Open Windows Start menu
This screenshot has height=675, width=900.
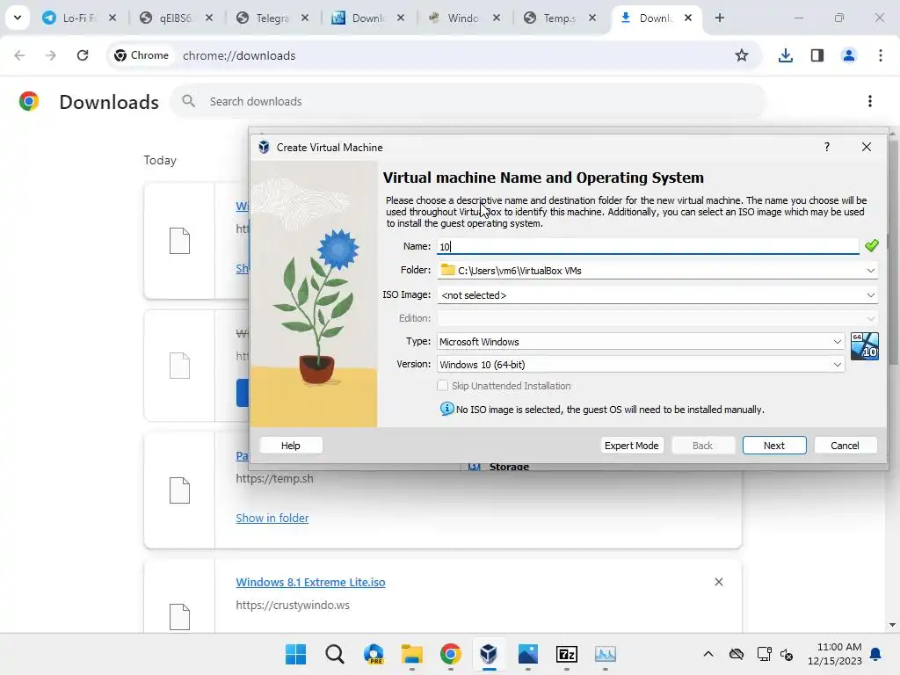coord(296,654)
